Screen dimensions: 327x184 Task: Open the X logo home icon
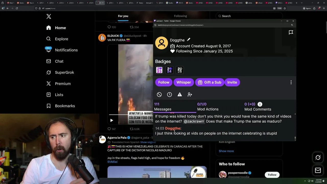point(49,17)
